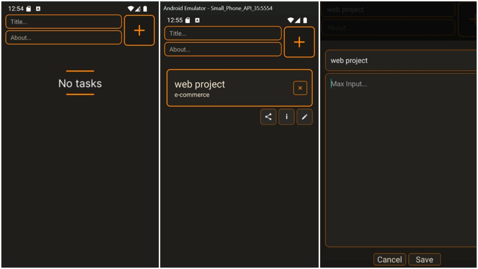Viewport: 478px width, 269px height.
Task: Click the Wi-Fi status icon beside 12:55 screen
Action: click(291, 20)
